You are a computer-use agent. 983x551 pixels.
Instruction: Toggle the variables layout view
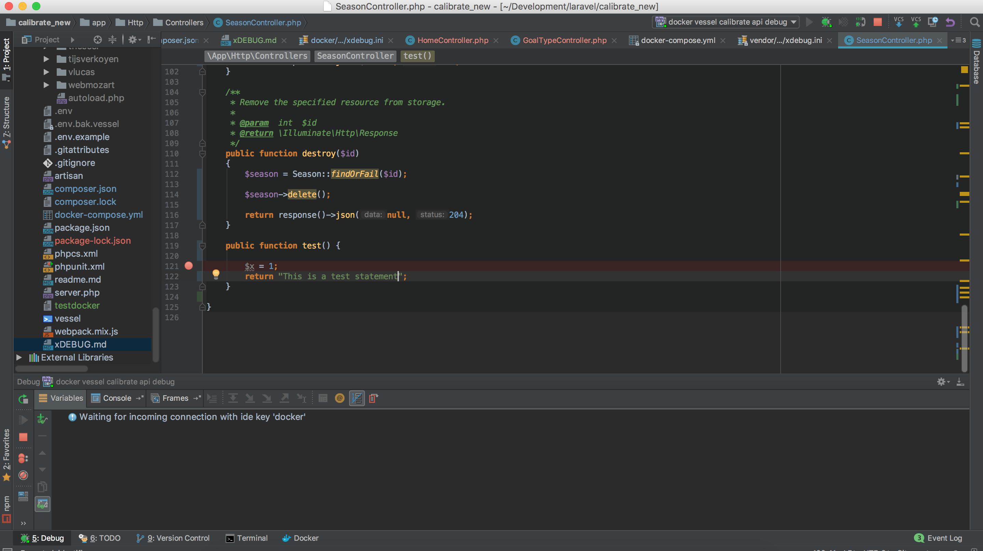point(357,398)
